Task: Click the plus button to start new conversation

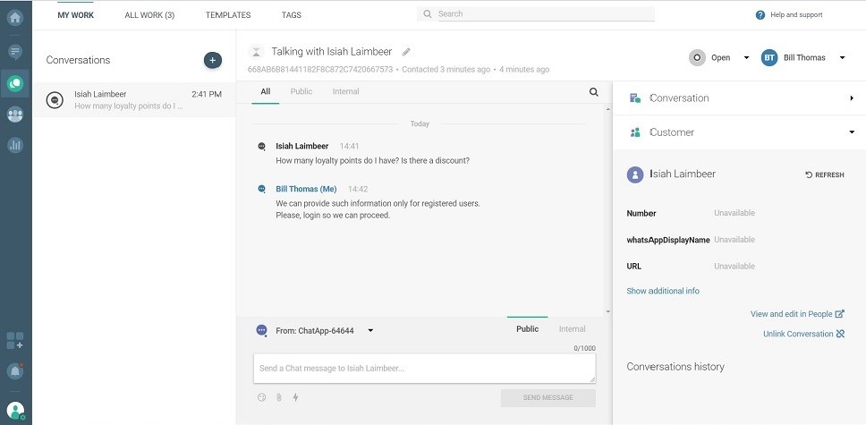Action: 212,60
